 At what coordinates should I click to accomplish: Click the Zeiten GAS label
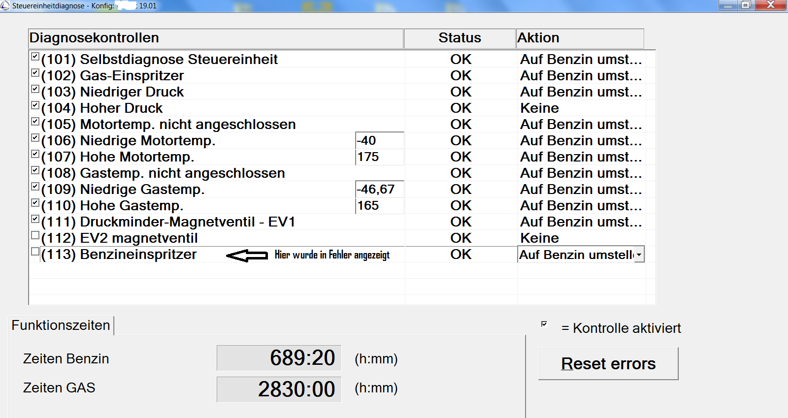tap(59, 387)
